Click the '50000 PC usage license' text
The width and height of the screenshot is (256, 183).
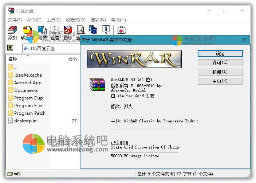pos(135,156)
